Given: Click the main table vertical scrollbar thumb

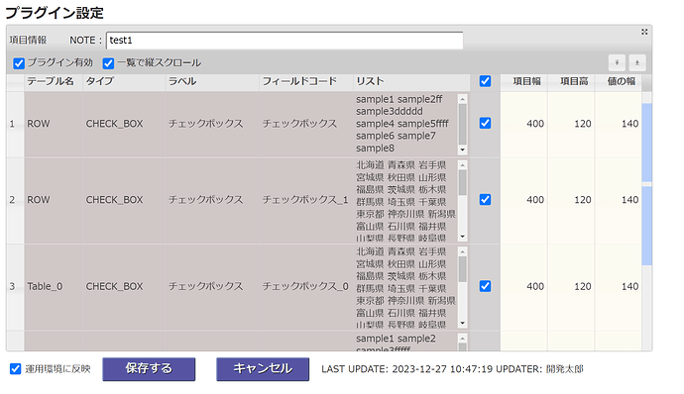Looking at the screenshot, I should pos(646,184).
